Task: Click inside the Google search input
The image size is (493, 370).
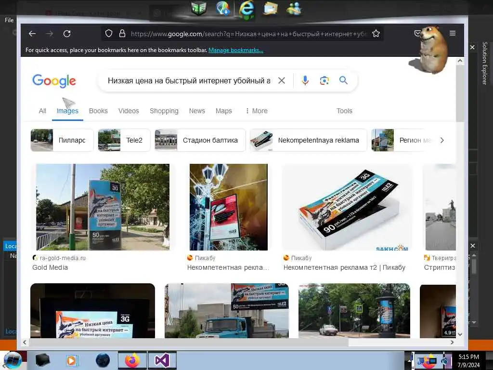Action: click(x=189, y=80)
